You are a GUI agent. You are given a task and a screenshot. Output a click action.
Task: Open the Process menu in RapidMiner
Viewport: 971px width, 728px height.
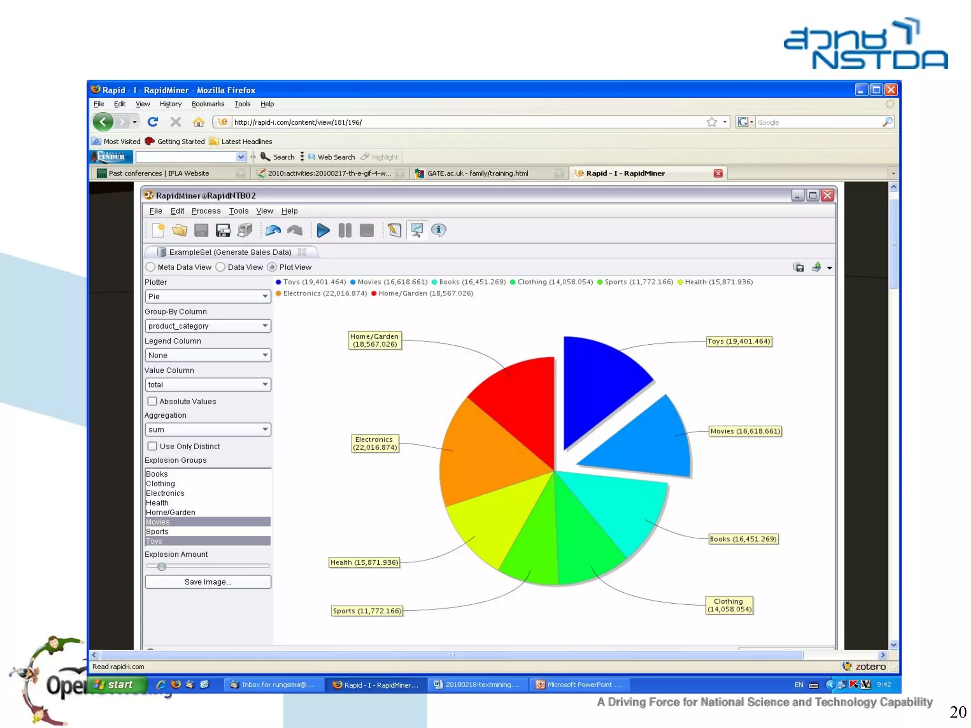click(x=206, y=211)
